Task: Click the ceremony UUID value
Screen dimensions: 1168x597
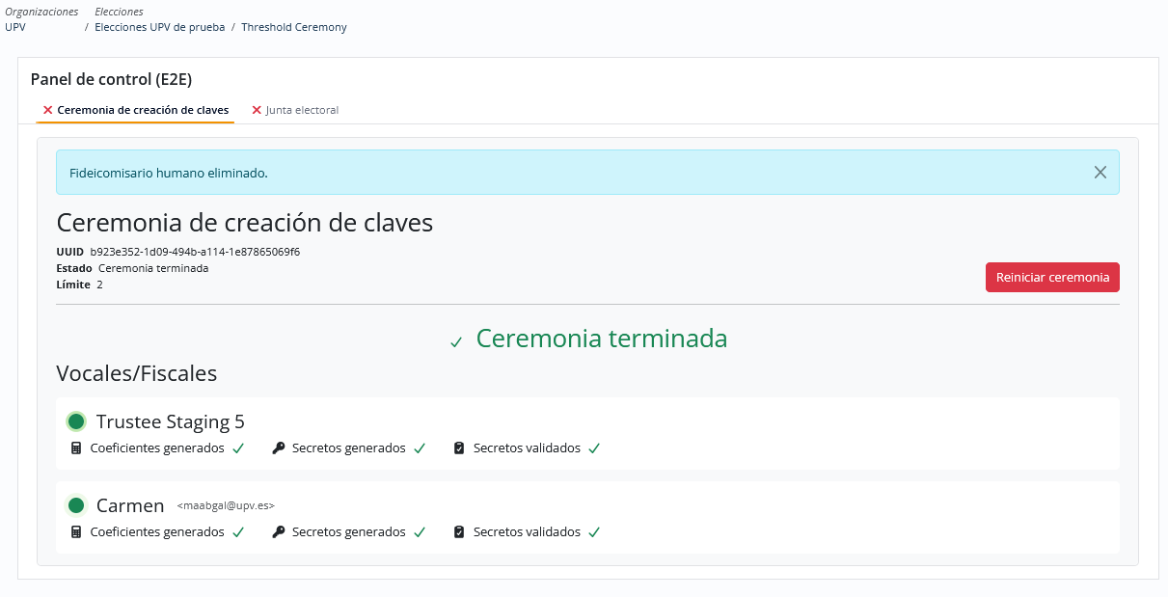Action: 195,252
